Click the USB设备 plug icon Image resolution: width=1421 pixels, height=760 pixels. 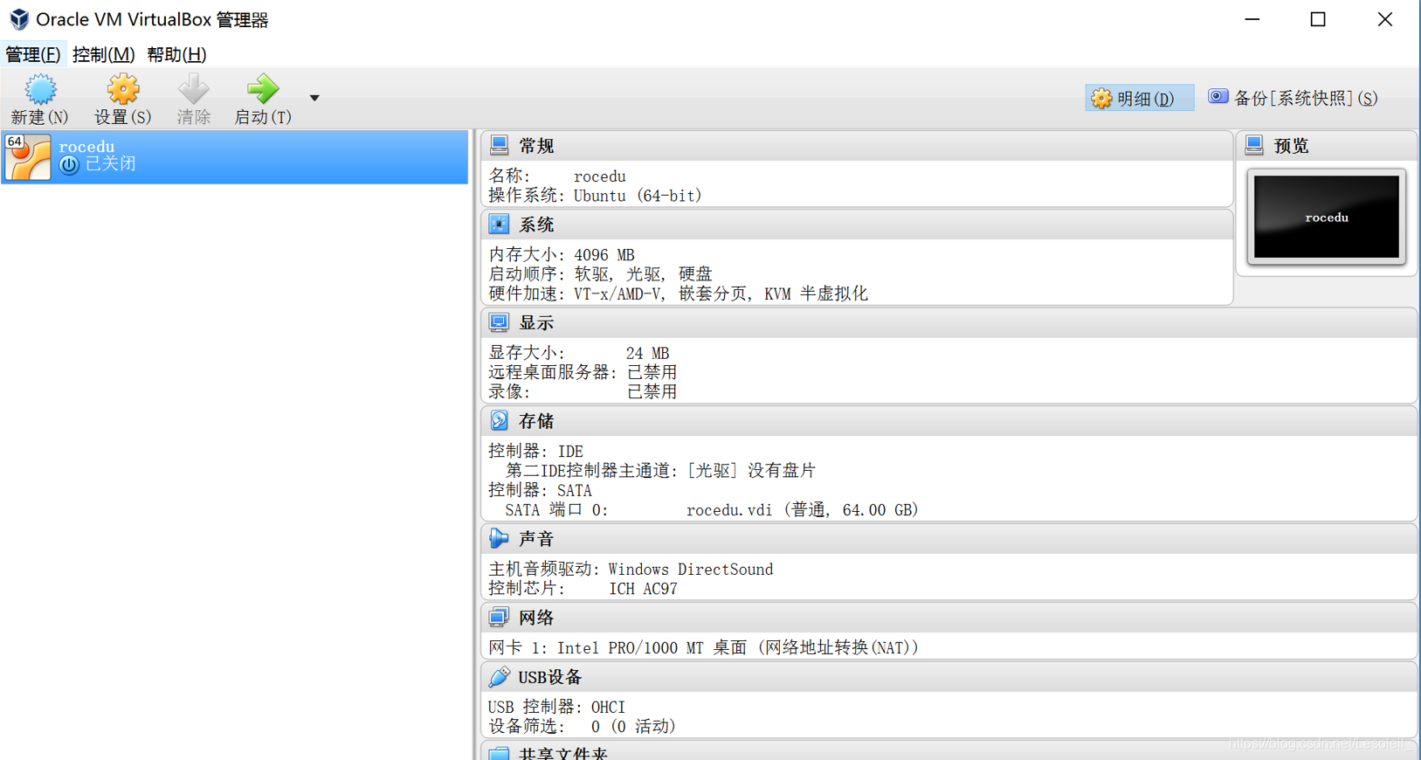point(499,676)
